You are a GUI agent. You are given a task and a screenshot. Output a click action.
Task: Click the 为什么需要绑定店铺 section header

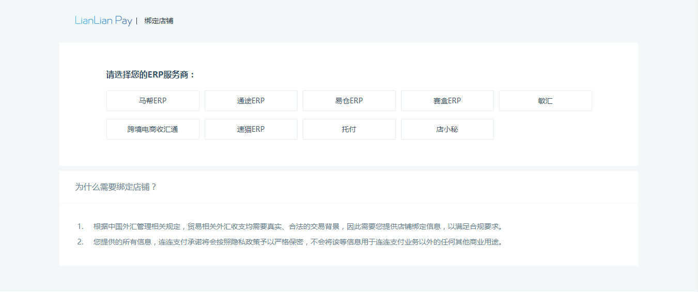[116, 187]
